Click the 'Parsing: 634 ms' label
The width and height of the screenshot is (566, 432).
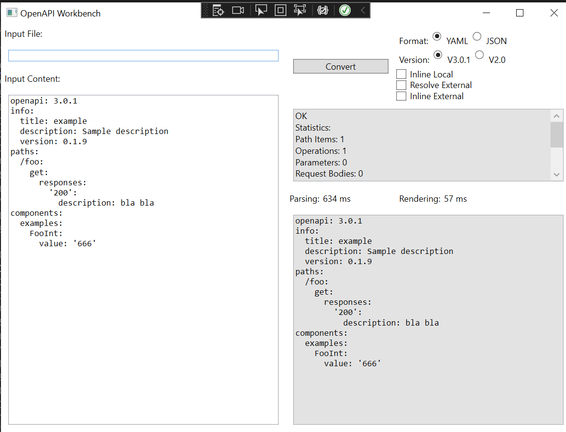[320, 199]
